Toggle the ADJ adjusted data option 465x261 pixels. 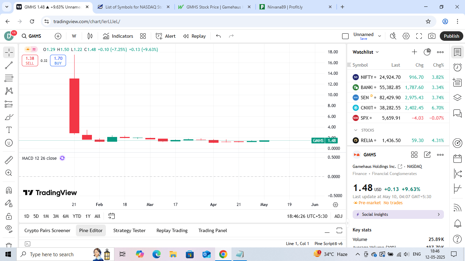click(x=338, y=216)
